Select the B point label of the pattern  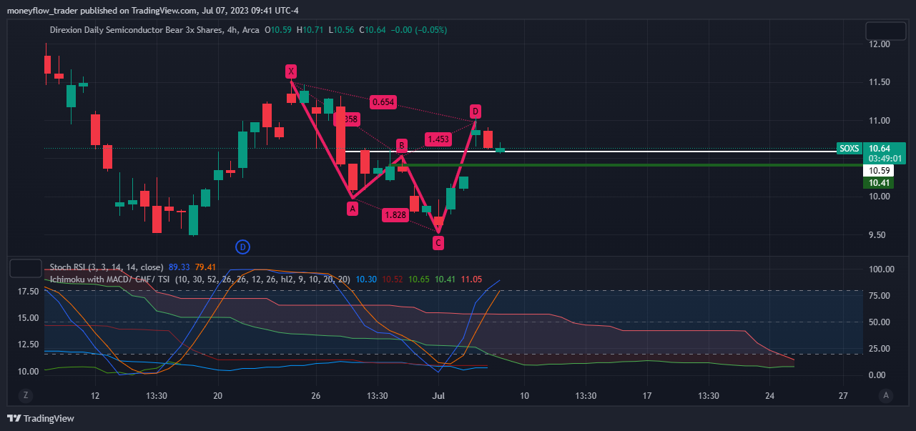click(402, 145)
